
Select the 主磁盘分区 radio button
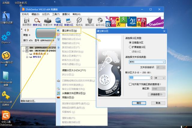coord(130,43)
